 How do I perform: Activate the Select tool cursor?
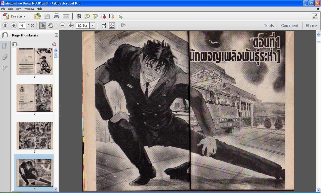coord(43,25)
